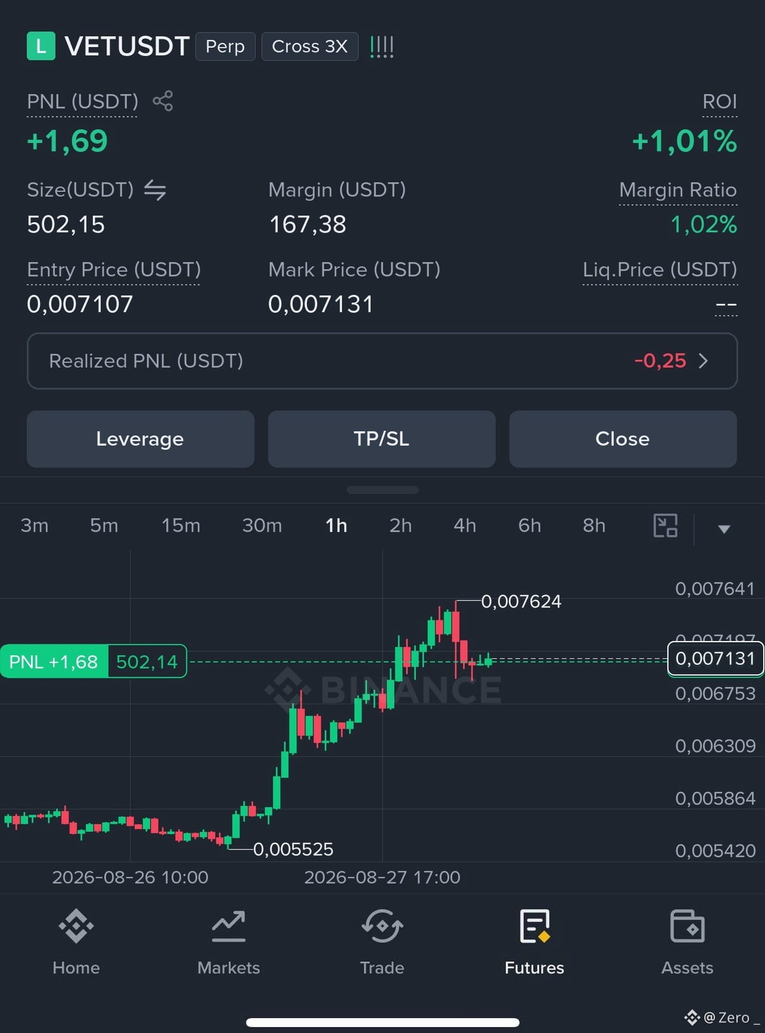Tap the Mark Price (USDT) label
Screen dimensions: 765x1033
coord(354,270)
